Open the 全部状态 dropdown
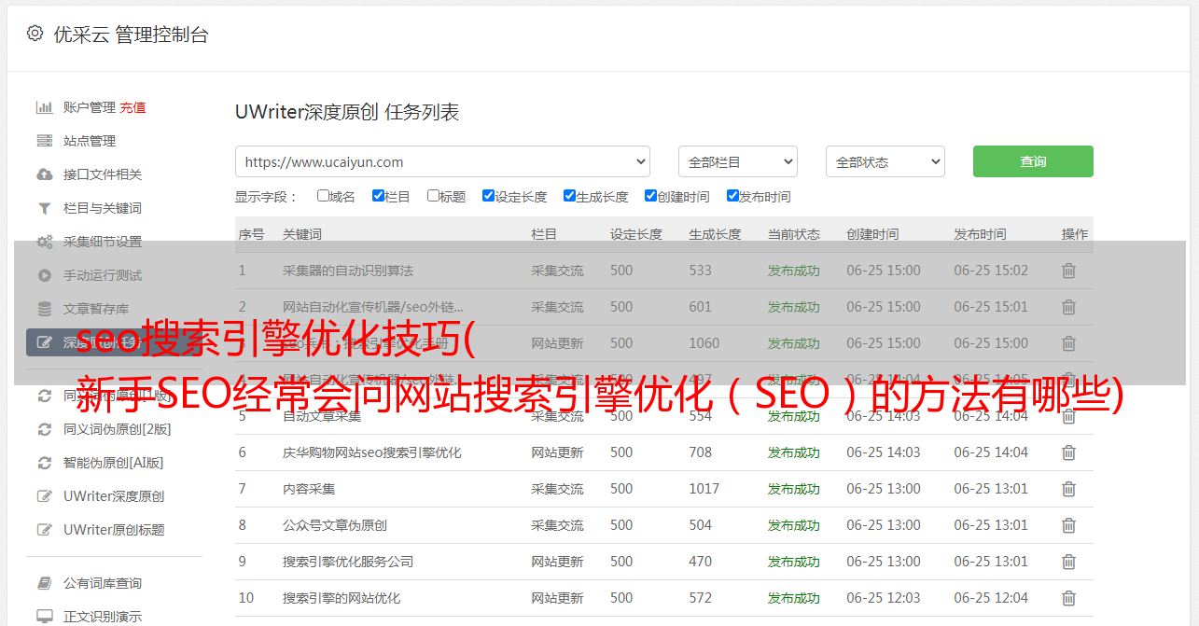 pos(885,161)
